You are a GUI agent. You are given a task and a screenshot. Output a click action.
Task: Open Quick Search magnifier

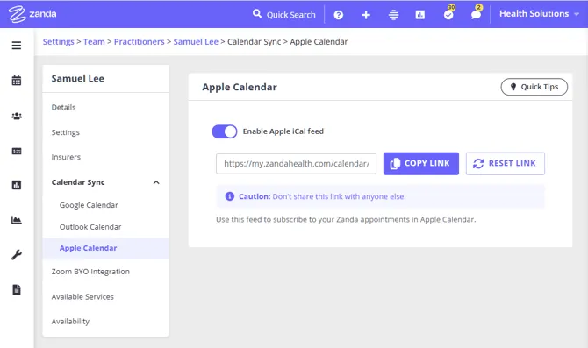[x=257, y=14]
